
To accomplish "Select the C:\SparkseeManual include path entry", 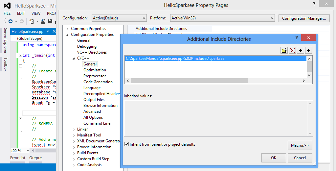I will (215, 59).
